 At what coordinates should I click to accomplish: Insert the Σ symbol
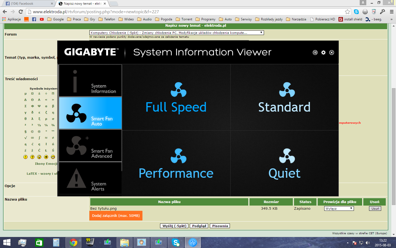[25, 106]
